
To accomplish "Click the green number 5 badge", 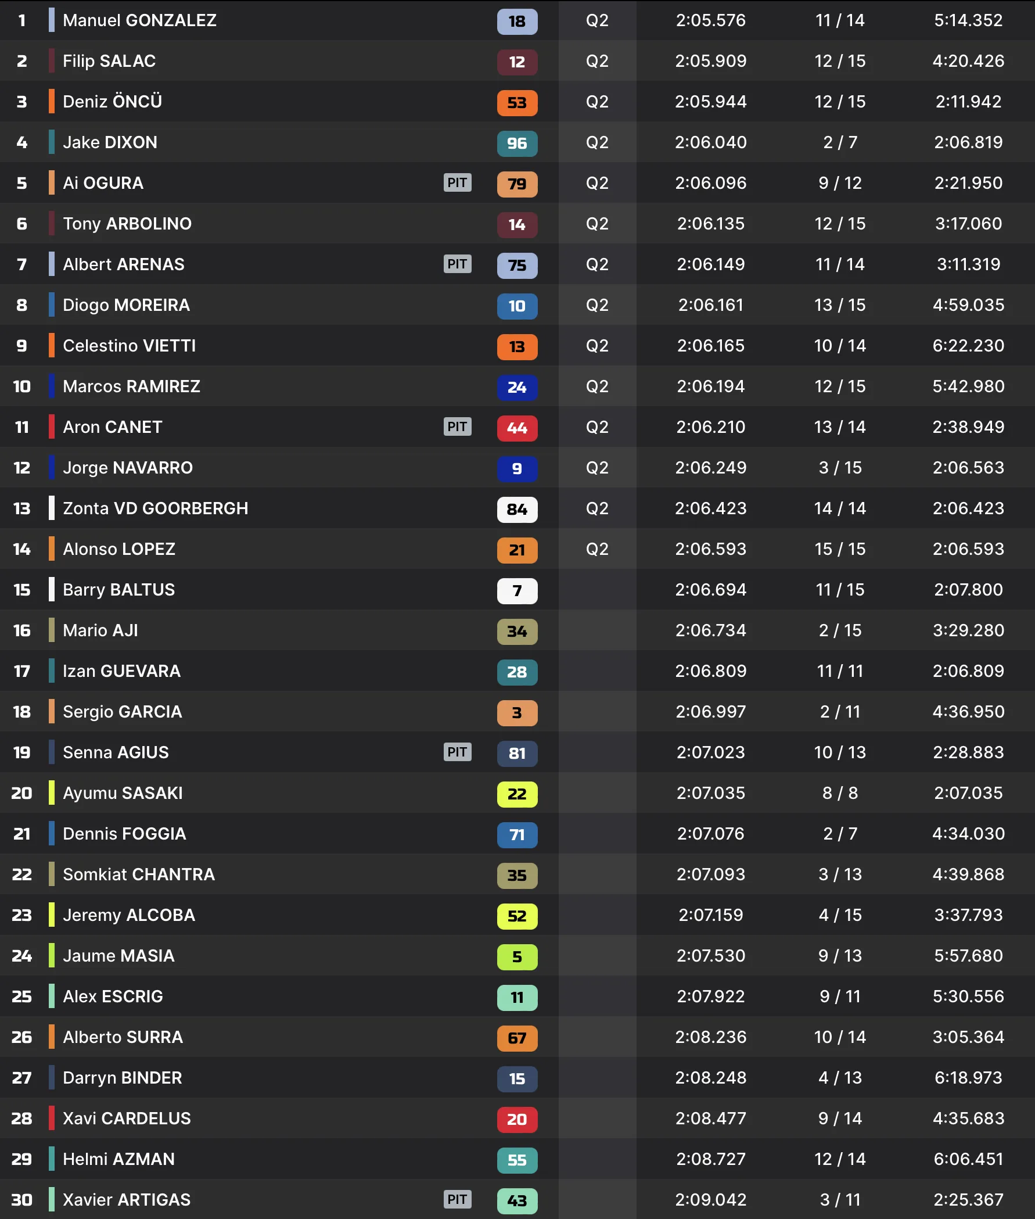I will click(517, 956).
